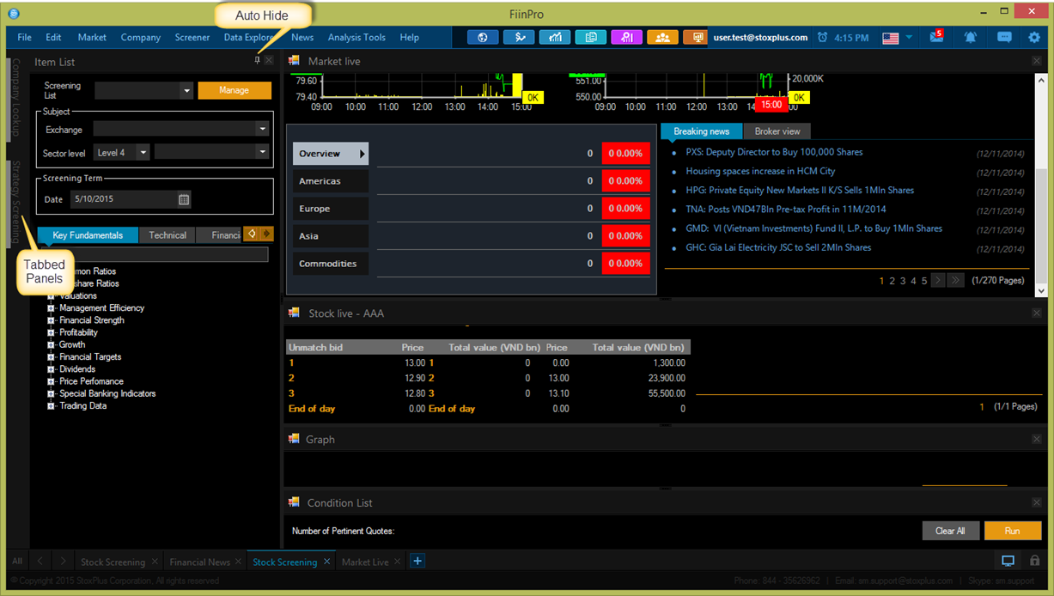Click the magenta analysis toolbar icon
Screen dimensions: 1054x596
[627, 37]
